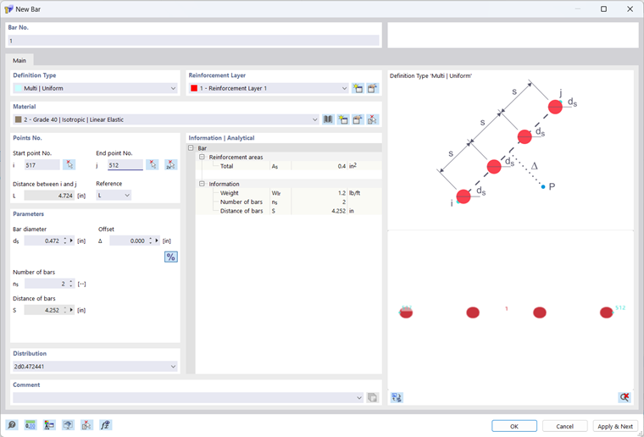Click the fourth bottom toolbar icon
Viewport: 644px width, 437px height.
pos(68,425)
